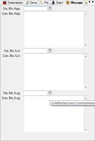Viewport: 95px width, 141px height.
Task: Show previous tabs with left arrow
Action: [x=90, y=2]
